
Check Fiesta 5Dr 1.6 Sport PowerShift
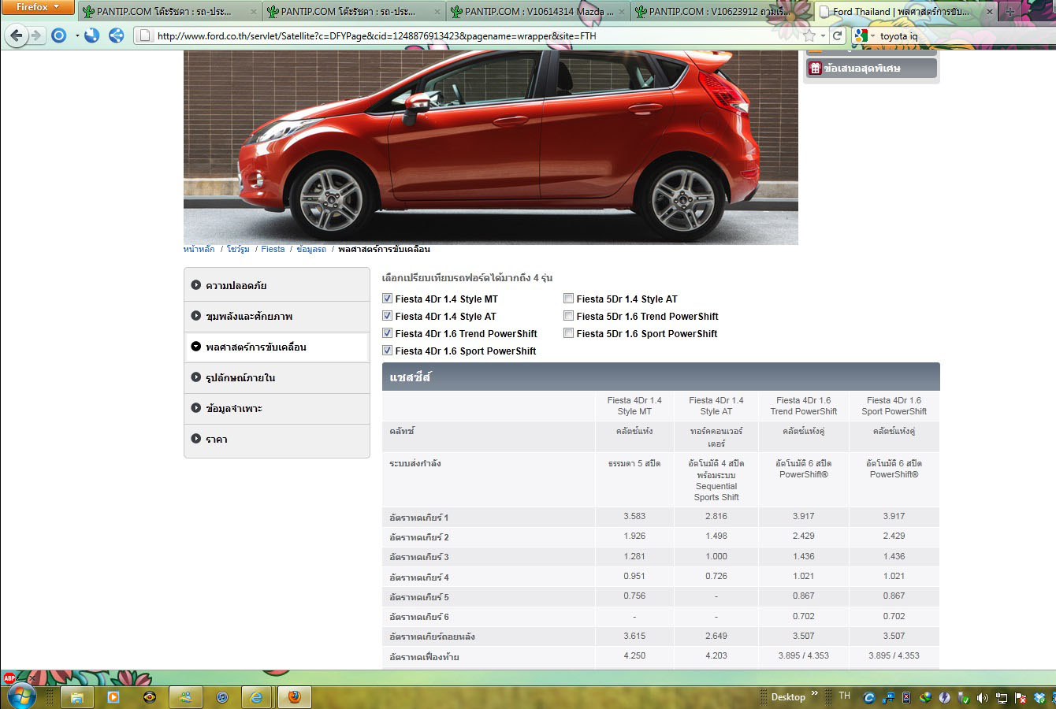pyautogui.click(x=568, y=333)
